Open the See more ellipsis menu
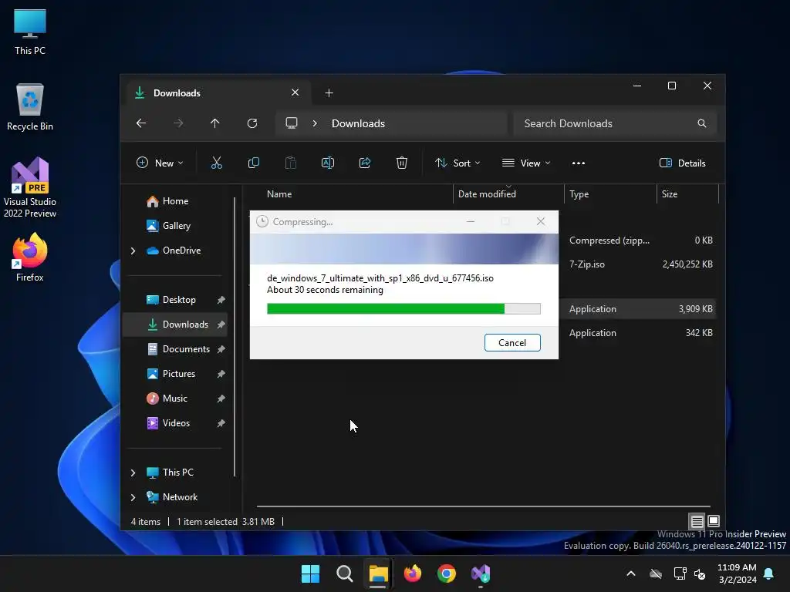 pos(579,163)
